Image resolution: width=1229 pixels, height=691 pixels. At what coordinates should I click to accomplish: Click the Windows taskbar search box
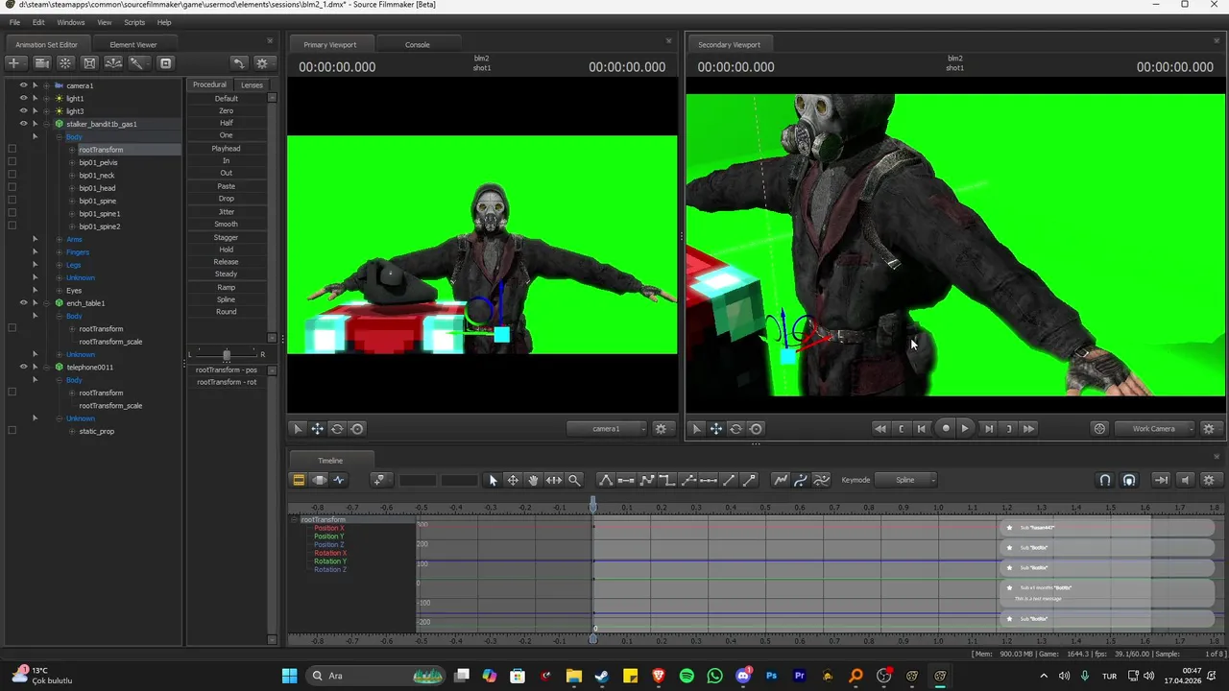click(375, 676)
